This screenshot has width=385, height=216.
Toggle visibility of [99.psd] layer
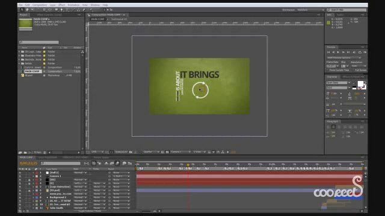pos(20,190)
